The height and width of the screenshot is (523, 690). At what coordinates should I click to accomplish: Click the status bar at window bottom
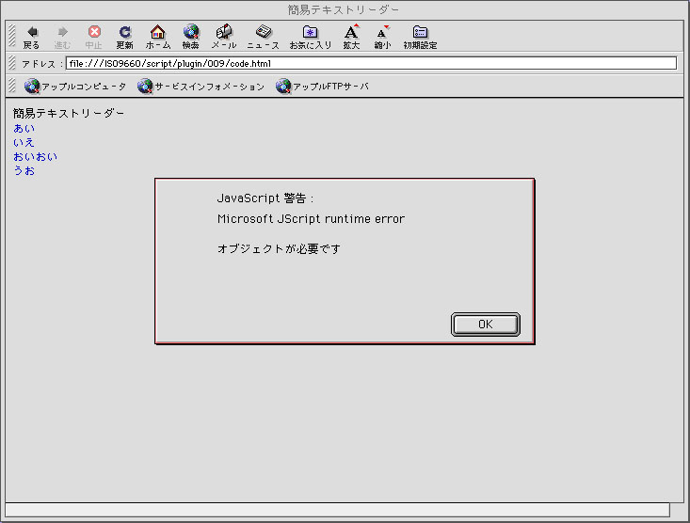[338, 510]
